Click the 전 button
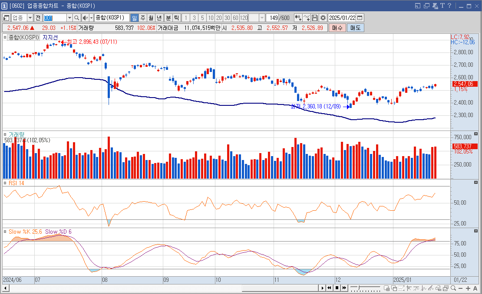Image resolution: width=482 pixels, height=294 pixels. click(38, 18)
